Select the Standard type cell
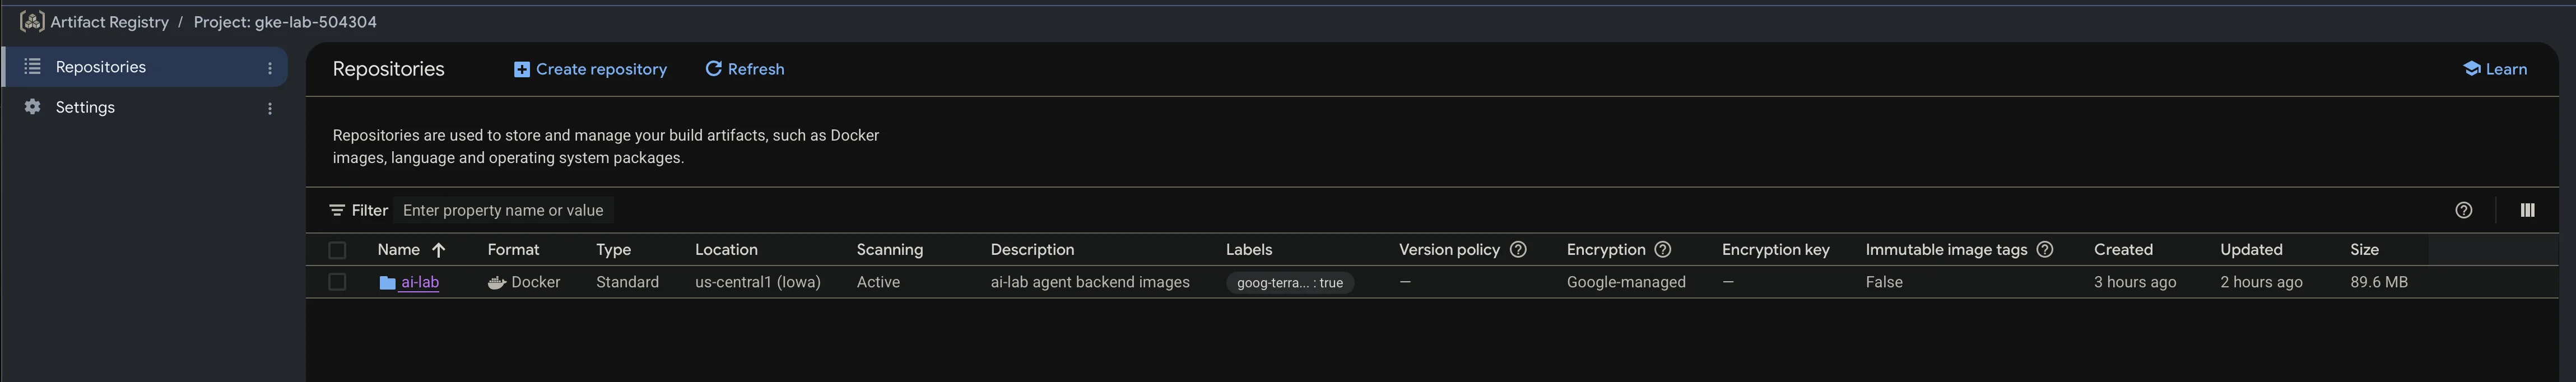 pos(627,282)
